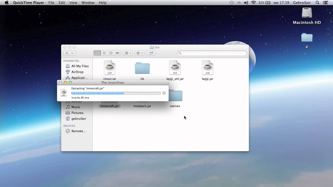Click the lang/bg_BG.lang status text
The image size is (333, 187).
coord(80,98)
